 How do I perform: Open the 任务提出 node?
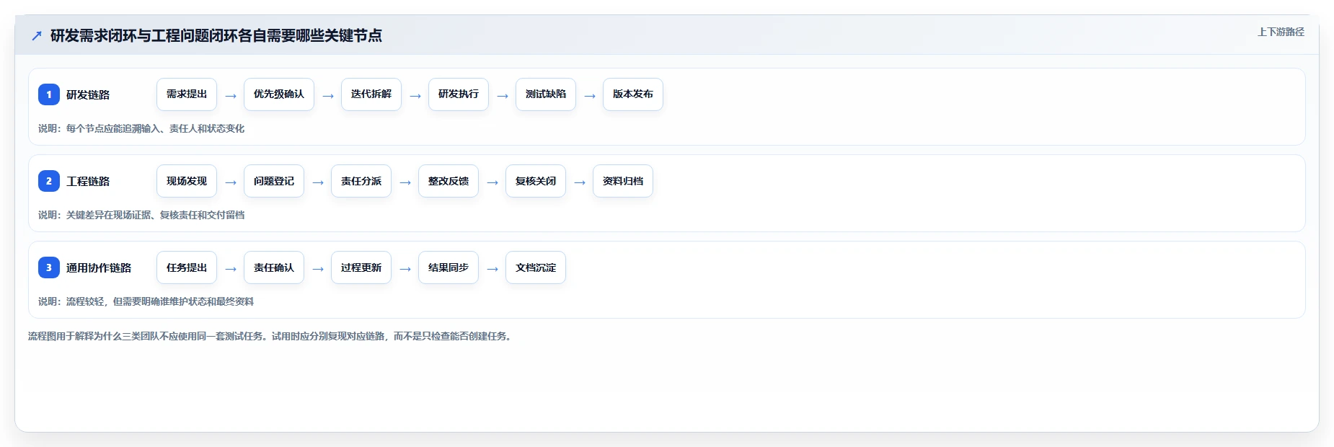coord(187,267)
